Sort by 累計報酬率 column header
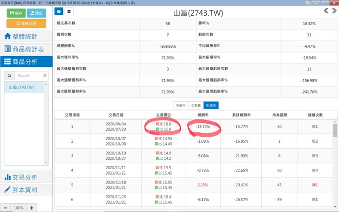 pos(241,115)
